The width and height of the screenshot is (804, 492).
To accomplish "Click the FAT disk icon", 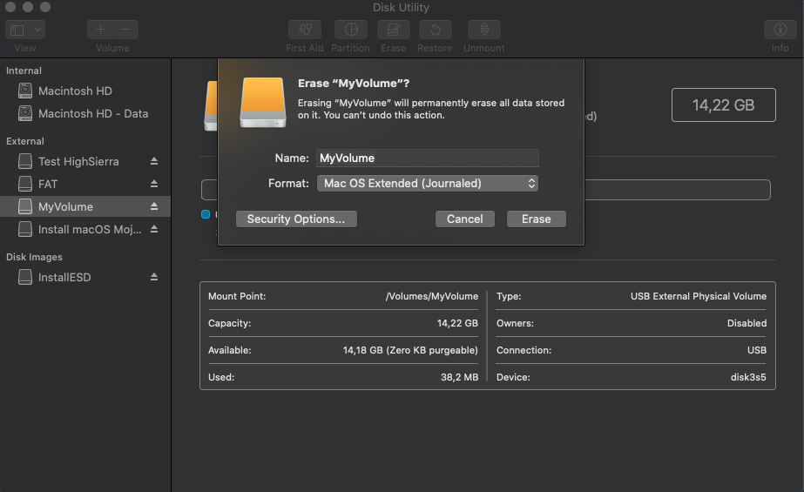I will 25,184.
